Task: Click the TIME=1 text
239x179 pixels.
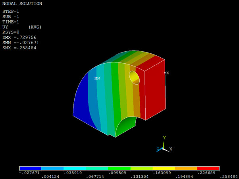Action: (x=11, y=22)
